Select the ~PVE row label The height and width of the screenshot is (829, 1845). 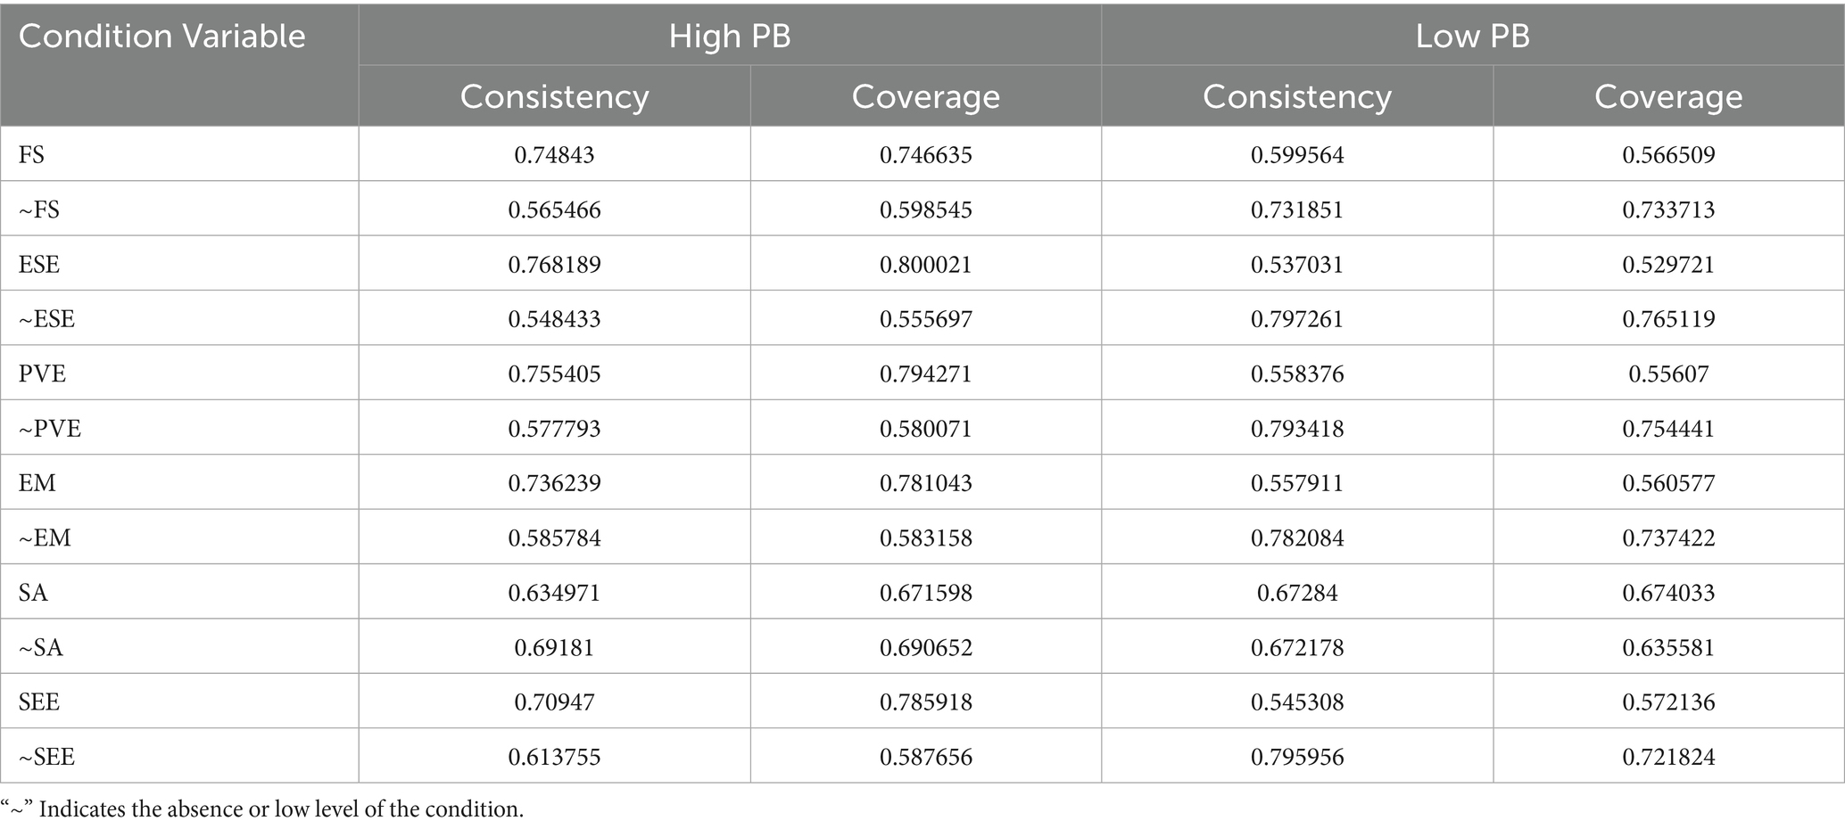49,429
